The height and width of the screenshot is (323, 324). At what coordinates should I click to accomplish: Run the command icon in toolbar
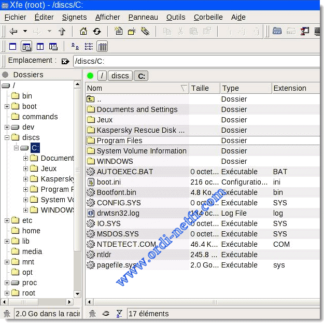305,31
